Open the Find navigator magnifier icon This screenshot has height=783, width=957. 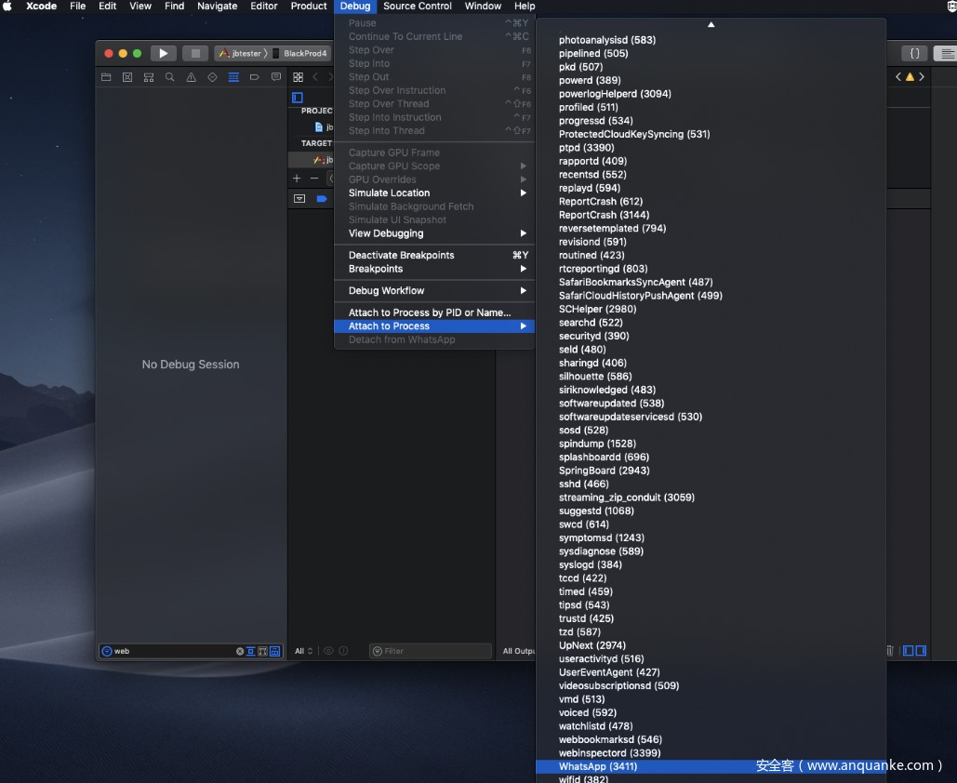tap(169, 77)
